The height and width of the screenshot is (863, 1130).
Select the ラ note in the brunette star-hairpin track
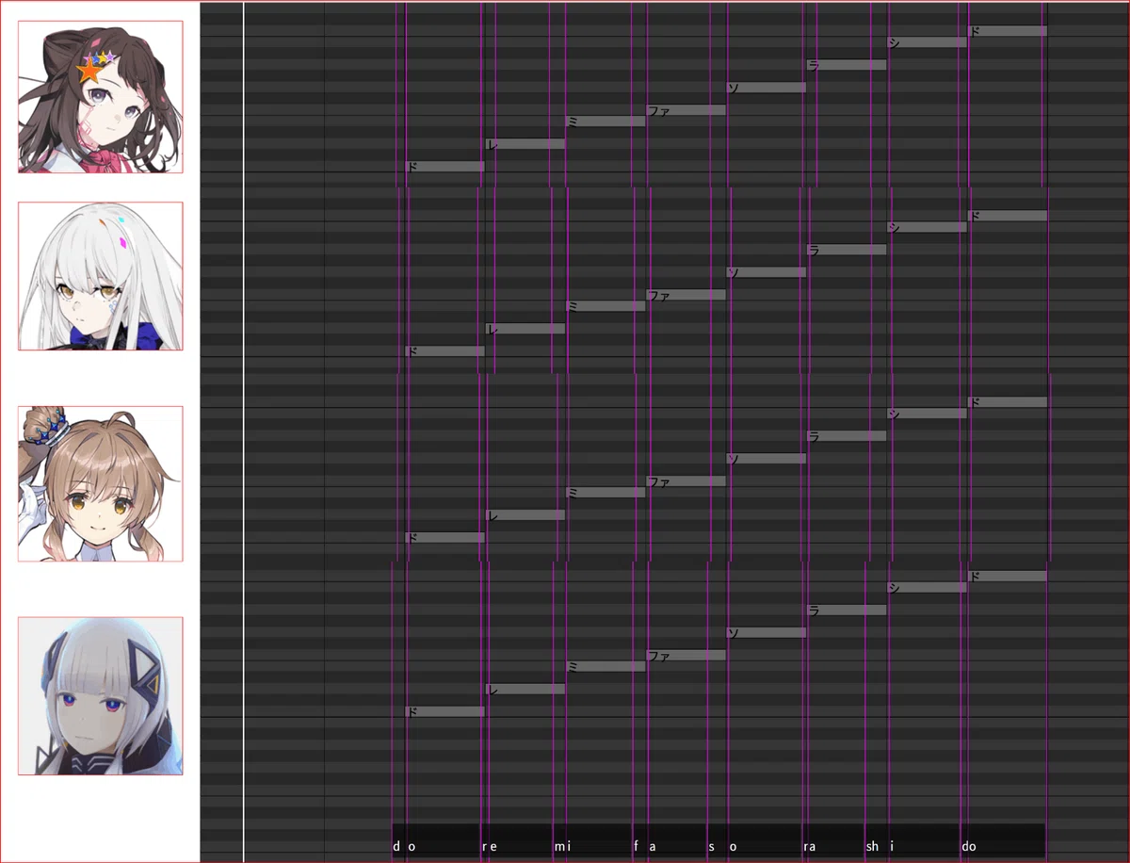click(847, 65)
